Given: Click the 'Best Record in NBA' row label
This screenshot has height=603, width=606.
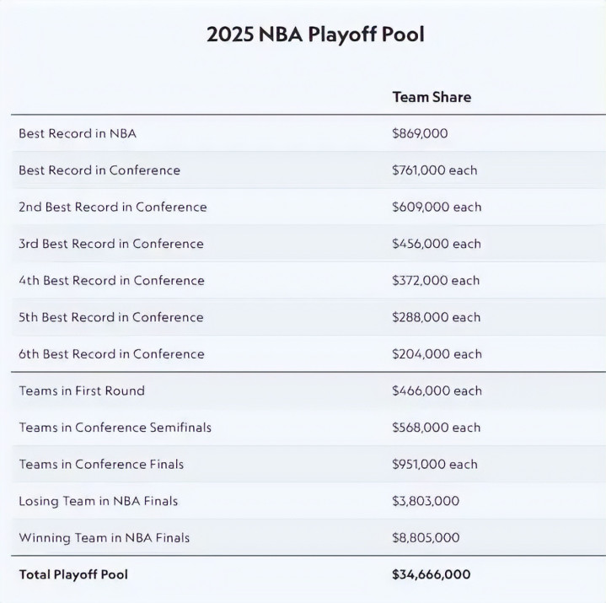Looking at the screenshot, I should point(78,133).
